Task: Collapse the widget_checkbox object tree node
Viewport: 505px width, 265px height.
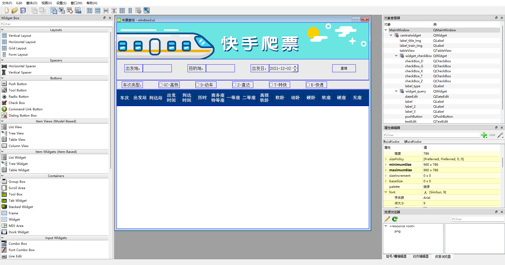Action: click(x=396, y=56)
